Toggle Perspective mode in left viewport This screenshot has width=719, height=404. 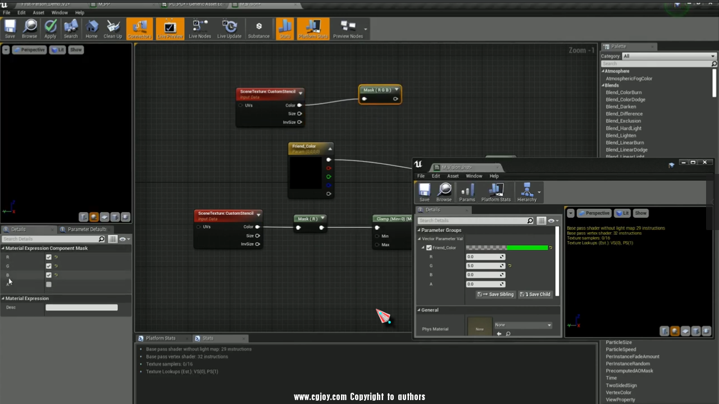point(29,50)
